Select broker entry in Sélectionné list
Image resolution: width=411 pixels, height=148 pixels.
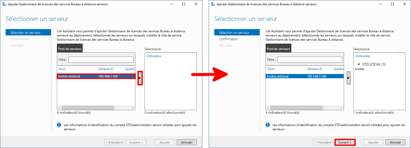(x=360, y=69)
